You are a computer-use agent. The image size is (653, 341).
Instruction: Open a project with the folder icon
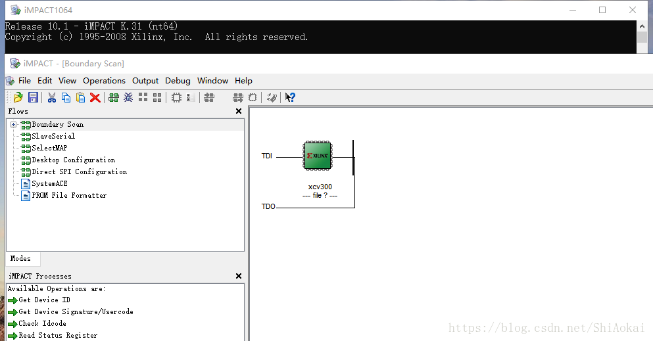coord(18,97)
